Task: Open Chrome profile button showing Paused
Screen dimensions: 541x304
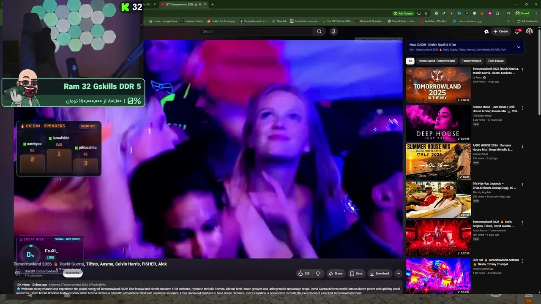Action: click(x=523, y=13)
